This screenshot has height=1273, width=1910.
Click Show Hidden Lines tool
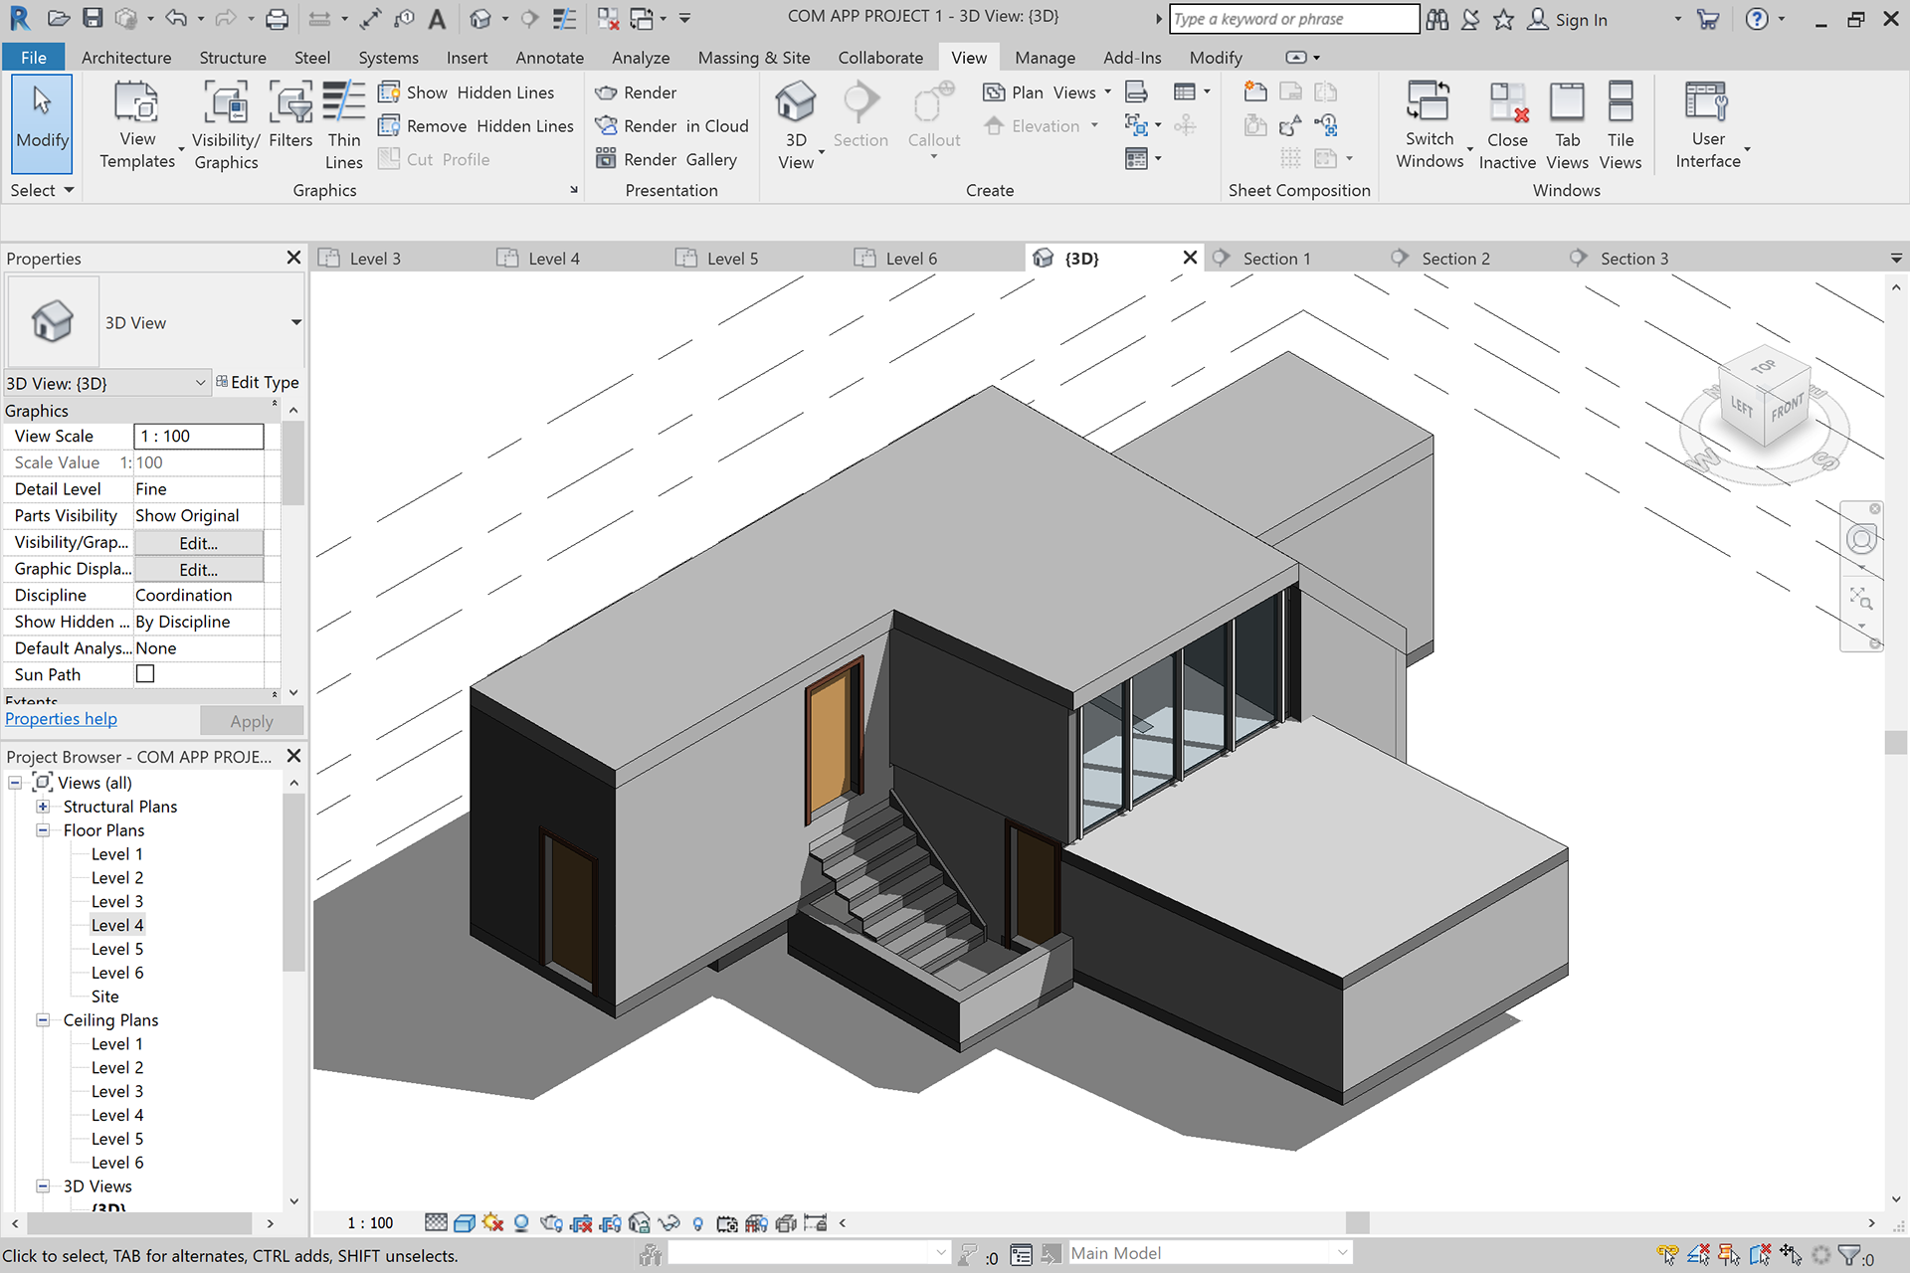click(x=467, y=92)
